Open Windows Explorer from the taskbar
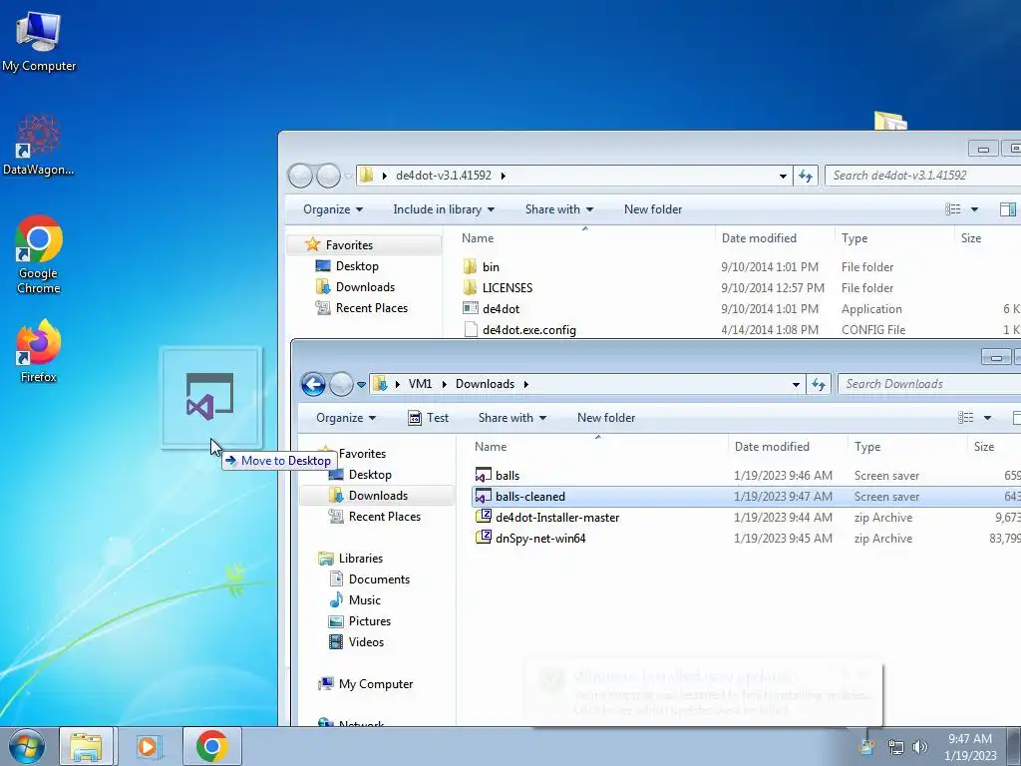Image resolution: width=1021 pixels, height=766 pixels. pos(86,746)
